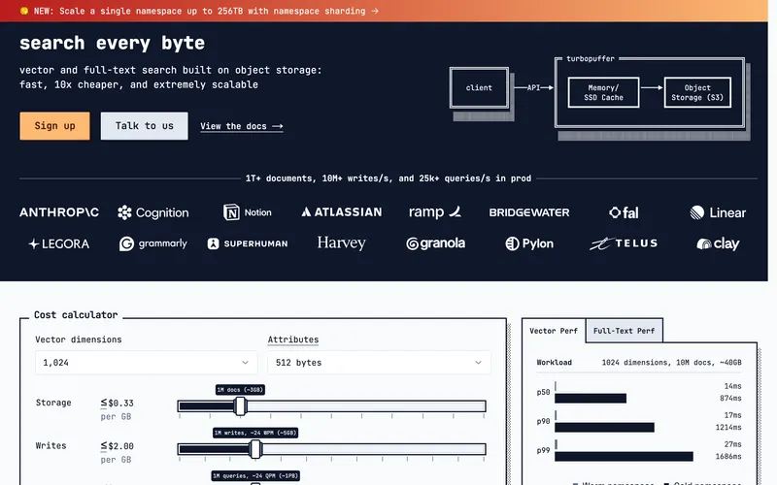Click the Talk to us button
777x485 pixels.
point(144,126)
